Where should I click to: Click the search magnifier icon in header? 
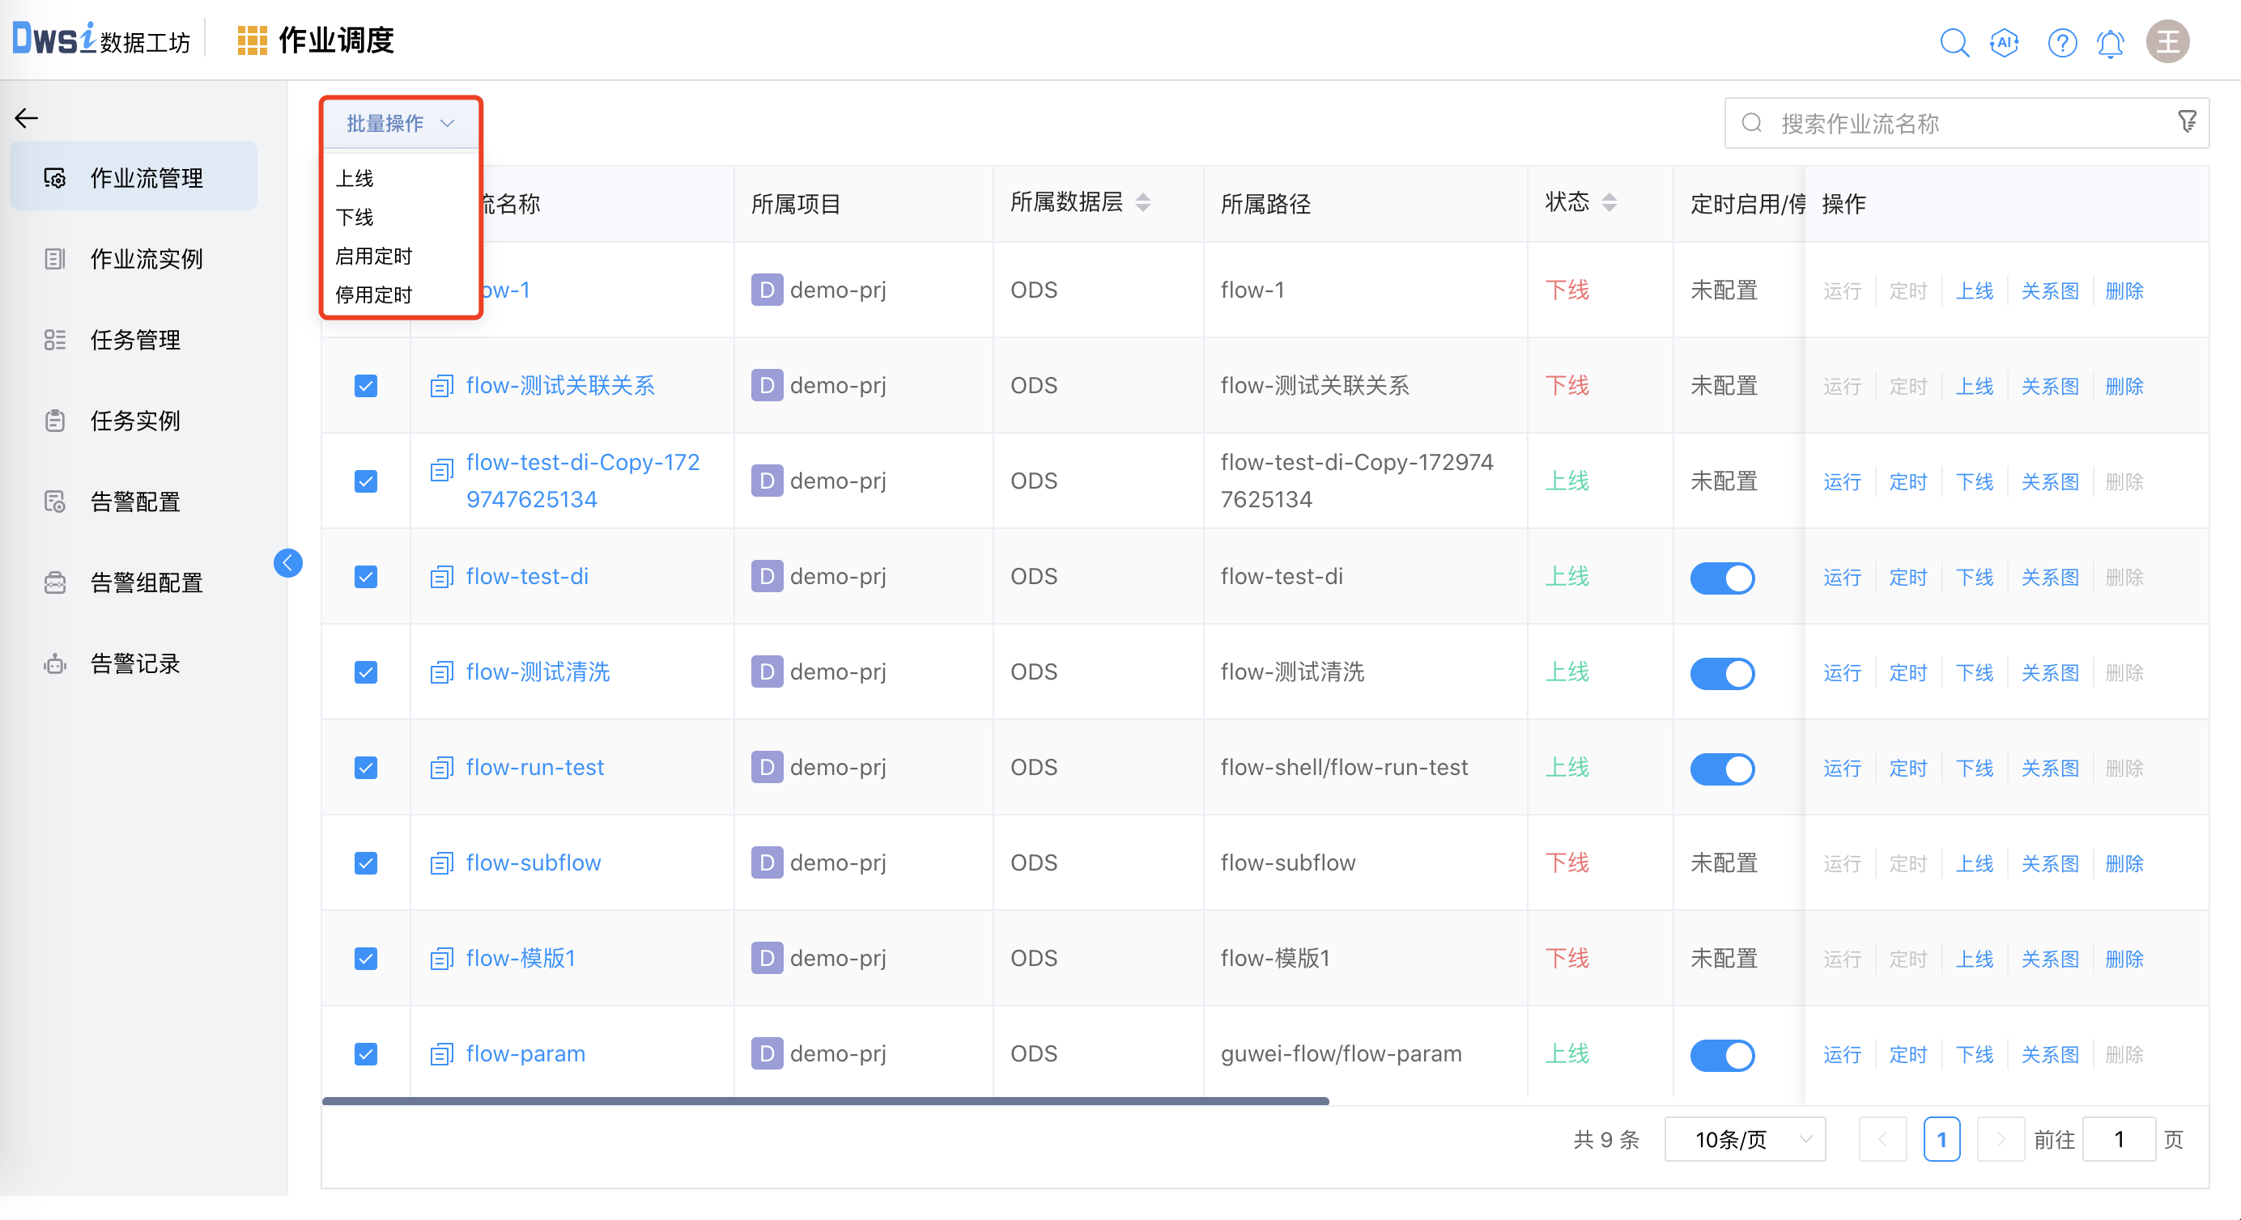(x=1954, y=42)
